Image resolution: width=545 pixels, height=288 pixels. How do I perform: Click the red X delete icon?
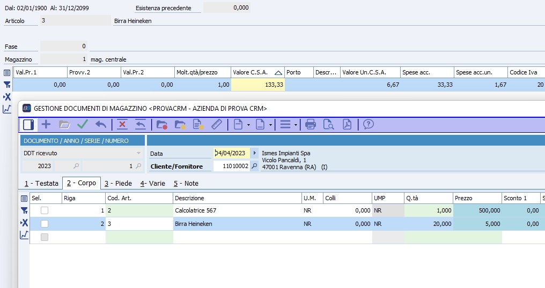point(122,125)
